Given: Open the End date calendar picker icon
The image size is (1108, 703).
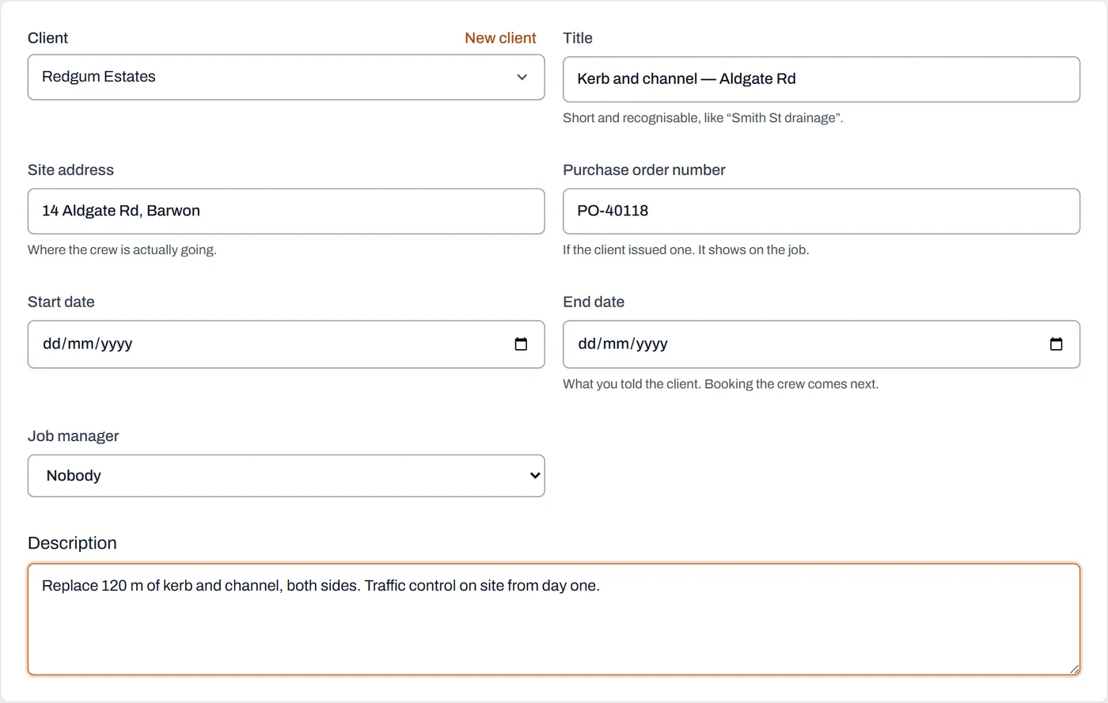Looking at the screenshot, I should click(1056, 344).
